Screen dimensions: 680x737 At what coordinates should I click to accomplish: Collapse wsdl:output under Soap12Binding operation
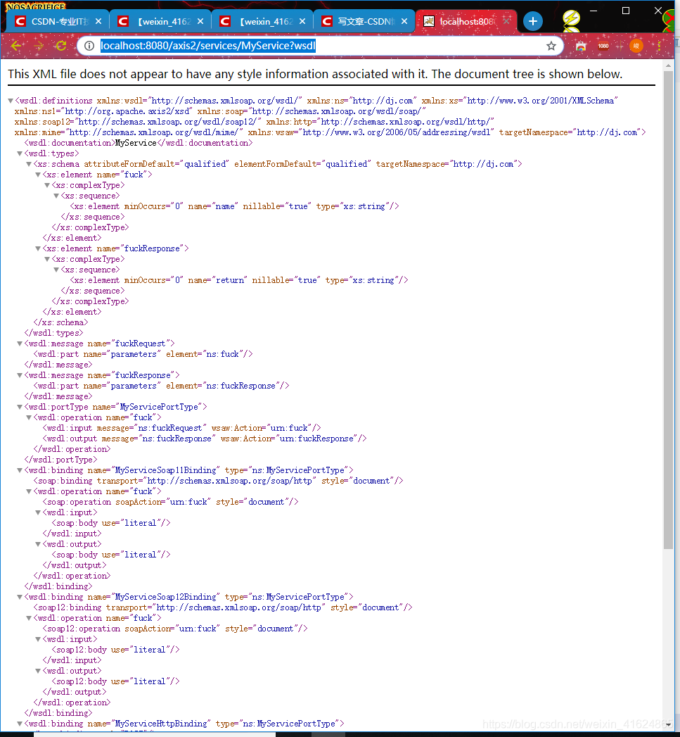point(38,671)
